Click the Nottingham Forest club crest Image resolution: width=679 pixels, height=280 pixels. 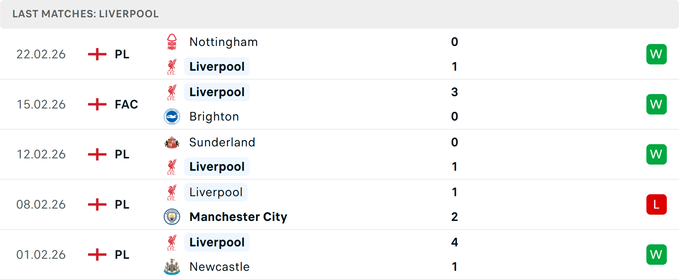(x=172, y=42)
